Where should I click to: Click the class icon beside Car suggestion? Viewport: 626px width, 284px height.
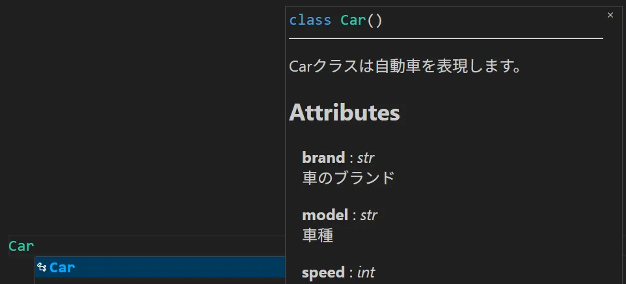[42, 267]
